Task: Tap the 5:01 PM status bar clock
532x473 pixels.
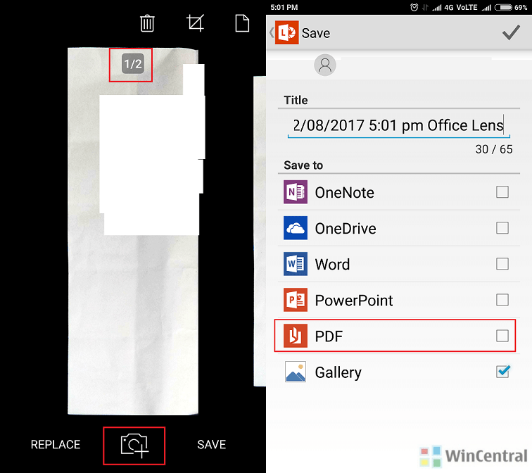Action: click(284, 8)
